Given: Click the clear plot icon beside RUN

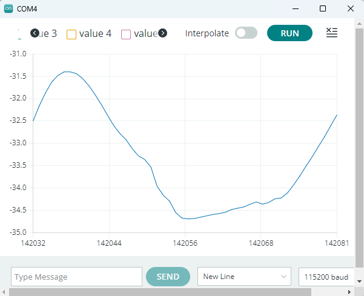Looking at the screenshot, I should (331, 33).
